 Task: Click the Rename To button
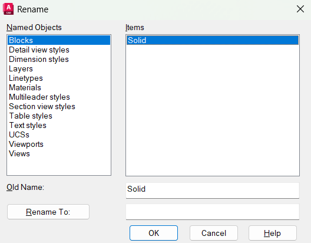click(48, 212)
